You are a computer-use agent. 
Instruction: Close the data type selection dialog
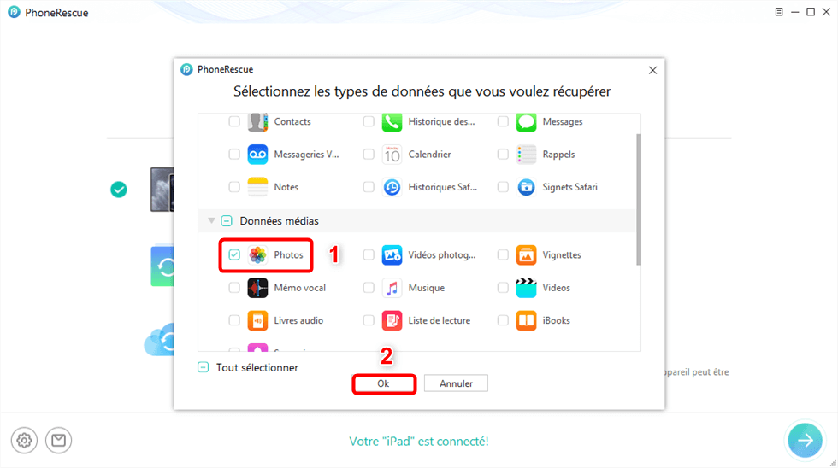[652, 70]
